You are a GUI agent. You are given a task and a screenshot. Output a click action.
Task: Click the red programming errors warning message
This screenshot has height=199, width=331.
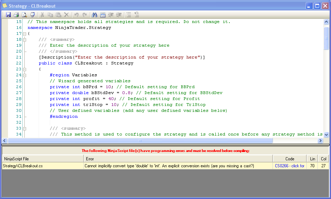point(166,151)
